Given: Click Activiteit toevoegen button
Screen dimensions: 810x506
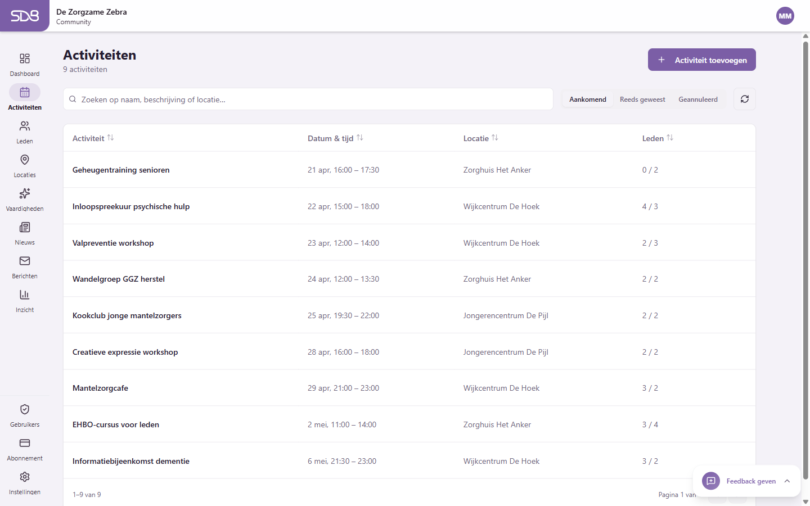Looking at the screenshot, I should pyautogui.click(x=701, y=60).
